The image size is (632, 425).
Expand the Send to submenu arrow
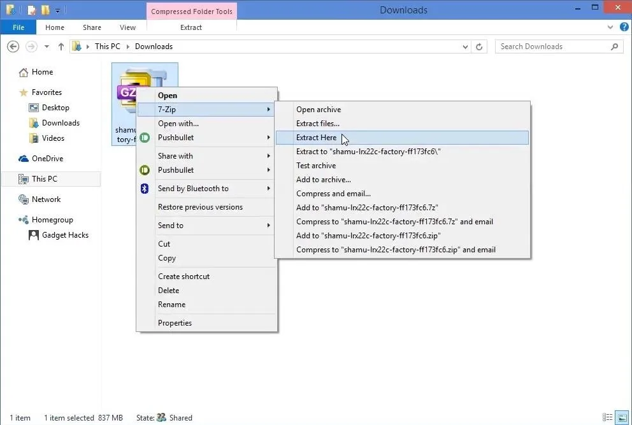[268, 226]
